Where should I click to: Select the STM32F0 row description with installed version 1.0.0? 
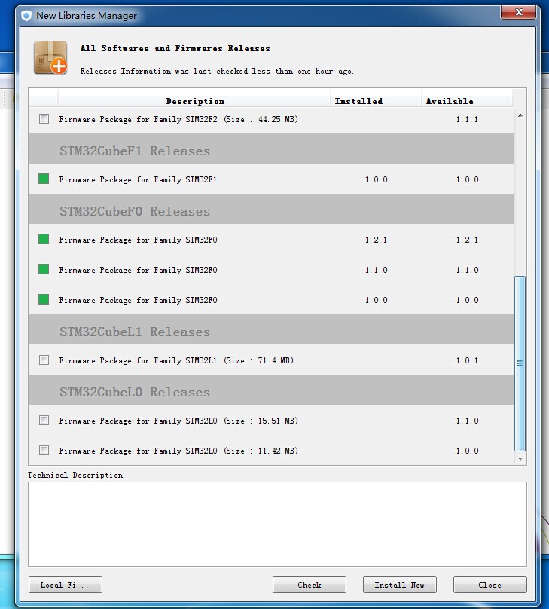pos(138,300)
